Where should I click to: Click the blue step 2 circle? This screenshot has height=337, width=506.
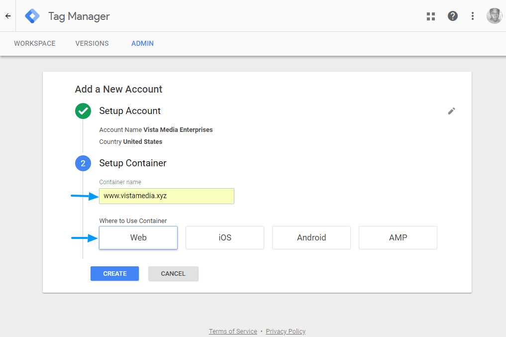(x=83, y=163)
